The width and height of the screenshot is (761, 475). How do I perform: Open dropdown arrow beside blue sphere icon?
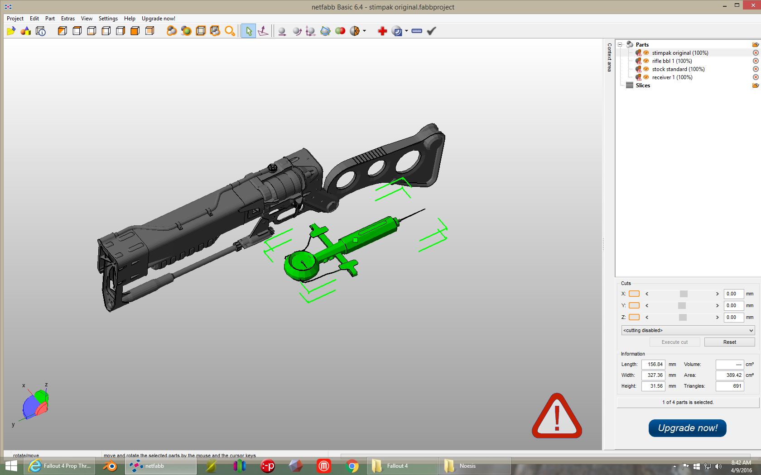click(x=406, y=31)
